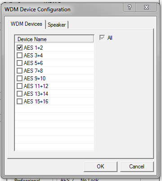Click the Device Name column header
The height and width of the screenshot is (181, 162).
point(54,39)
